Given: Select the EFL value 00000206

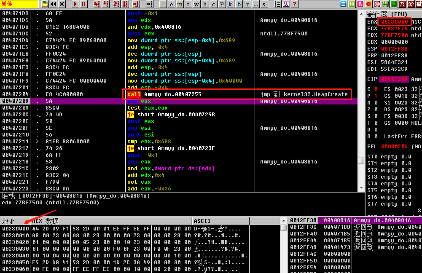Looking at the screenshot, I should point(394,147).
